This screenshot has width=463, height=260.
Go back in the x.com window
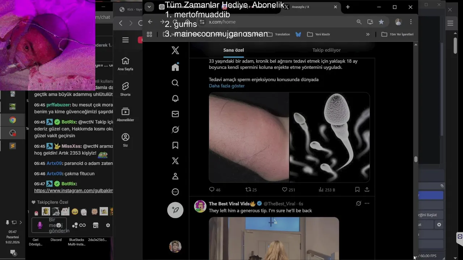(x=150, y=22)
